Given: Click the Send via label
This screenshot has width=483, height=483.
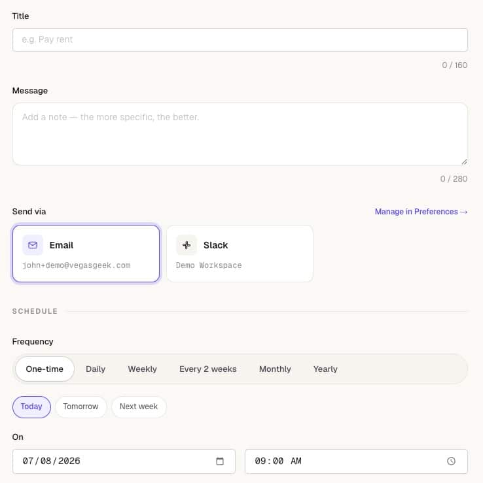Looking at the screenshot, I should click(x=29, y=212).
